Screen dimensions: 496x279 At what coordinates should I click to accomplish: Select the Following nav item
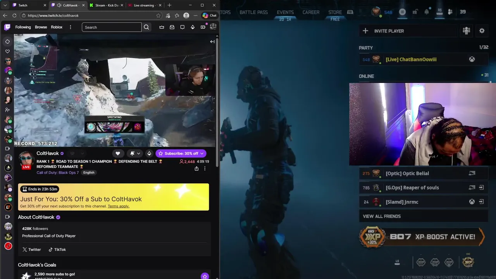[23, 27]
